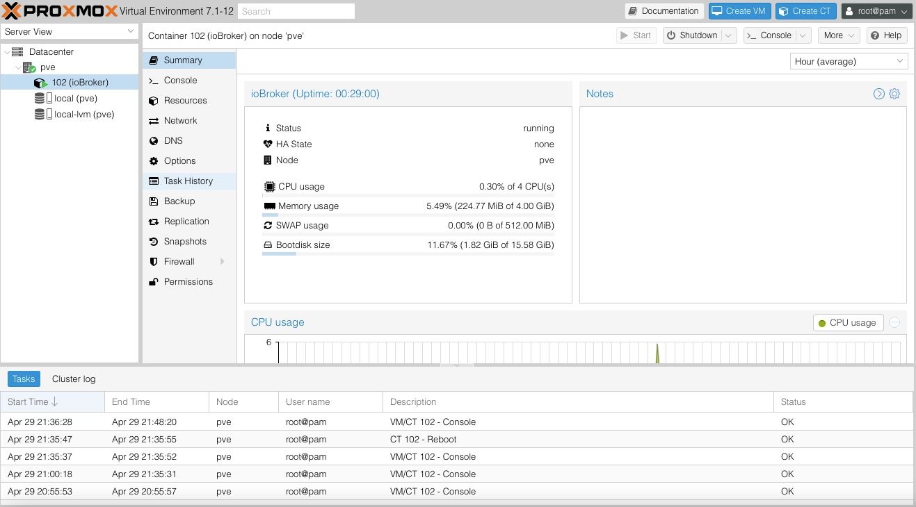Collapse the Datacenter tree node
The image size is (916, 507).
pos(6,52)
